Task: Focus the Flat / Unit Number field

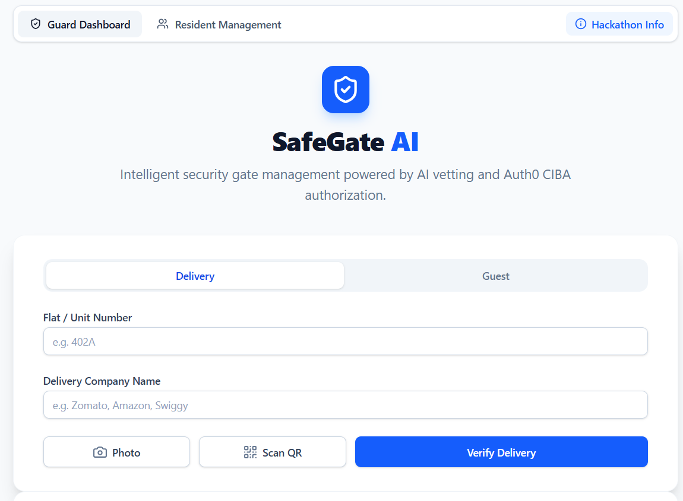Action: pyautogui.click(x=346, y=342)
